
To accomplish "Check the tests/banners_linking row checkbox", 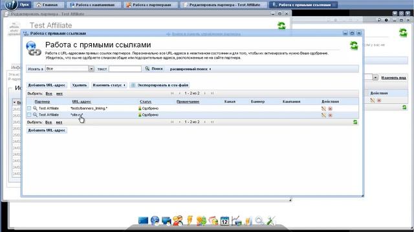I will tap(29, 108).
